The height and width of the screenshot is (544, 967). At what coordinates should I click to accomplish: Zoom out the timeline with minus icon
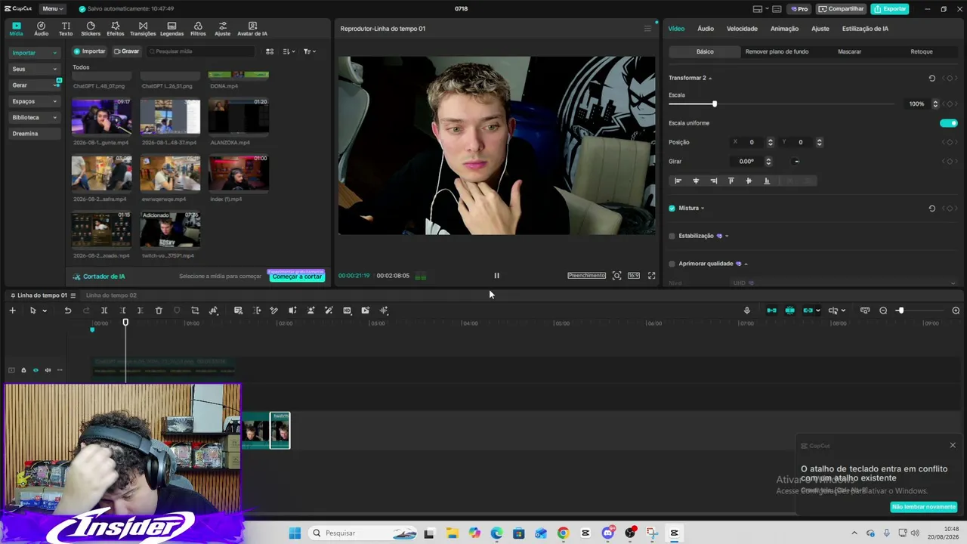pos(883,311)
